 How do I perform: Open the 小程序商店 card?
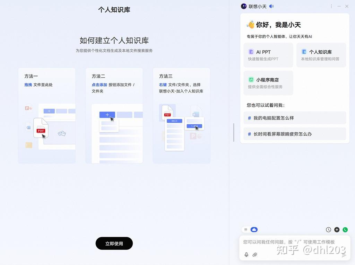[x=268, y=83]
